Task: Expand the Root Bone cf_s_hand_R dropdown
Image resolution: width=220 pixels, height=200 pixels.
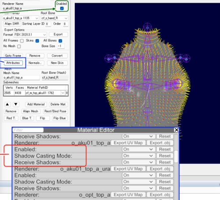Action: click(55, 18)
